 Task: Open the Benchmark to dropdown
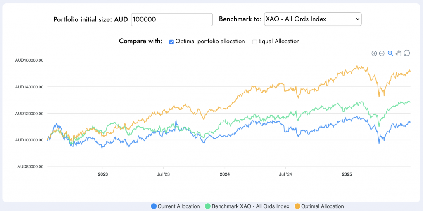pos(312,19)
